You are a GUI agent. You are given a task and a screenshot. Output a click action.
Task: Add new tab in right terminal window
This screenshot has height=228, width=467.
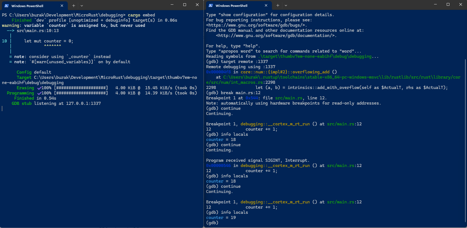278,5
